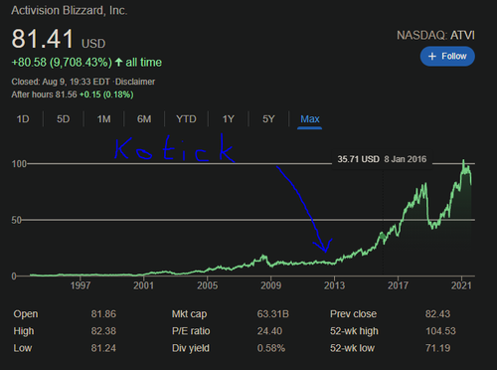The image size is (497, 370).
Task: Choose the 1Y chart range
Action: [x=229, y=119]
